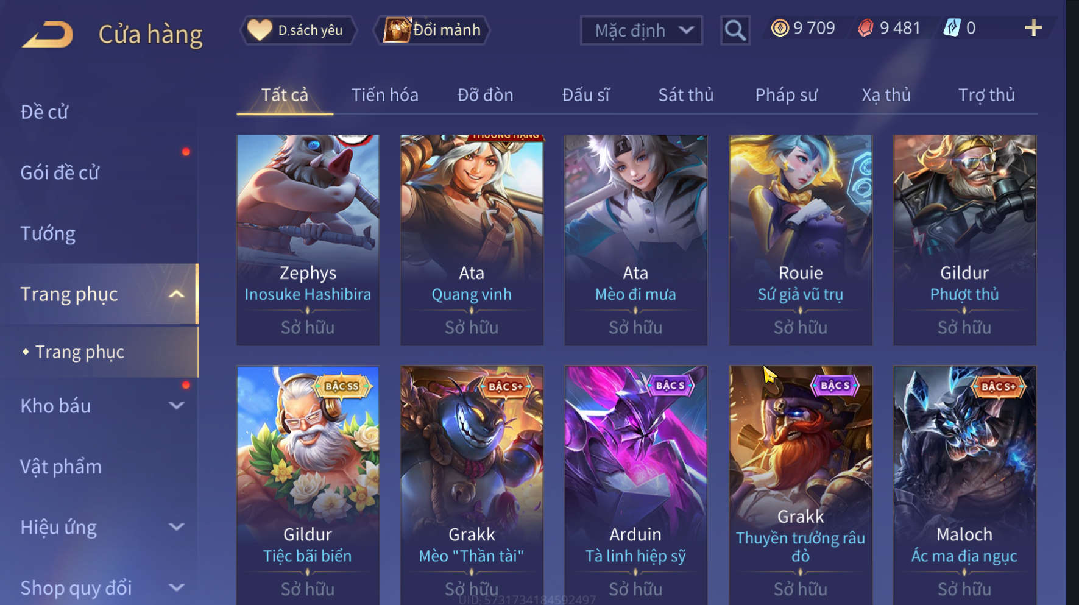Click the gold coin currency icon
This screenshot has height=605, width=1079.
780,28
